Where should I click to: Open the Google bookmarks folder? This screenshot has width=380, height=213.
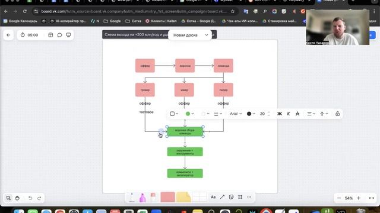pyautogui.click(x=112, y=21)
